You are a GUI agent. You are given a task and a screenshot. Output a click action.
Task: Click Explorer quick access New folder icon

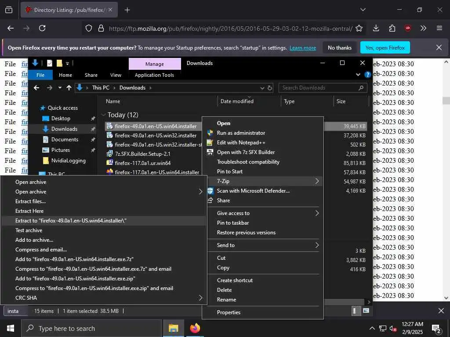pos(59,63)
